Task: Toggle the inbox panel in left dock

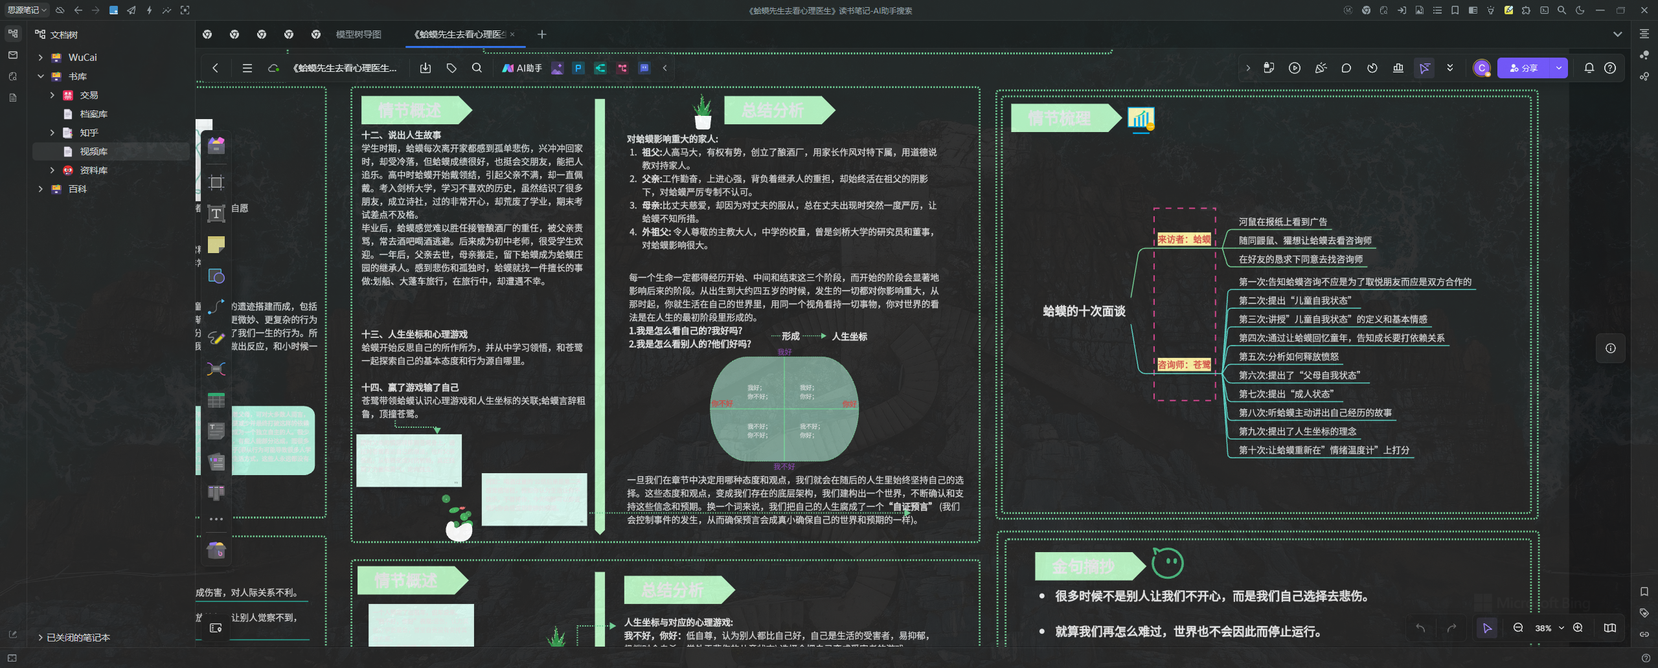Action: [13, 55]
